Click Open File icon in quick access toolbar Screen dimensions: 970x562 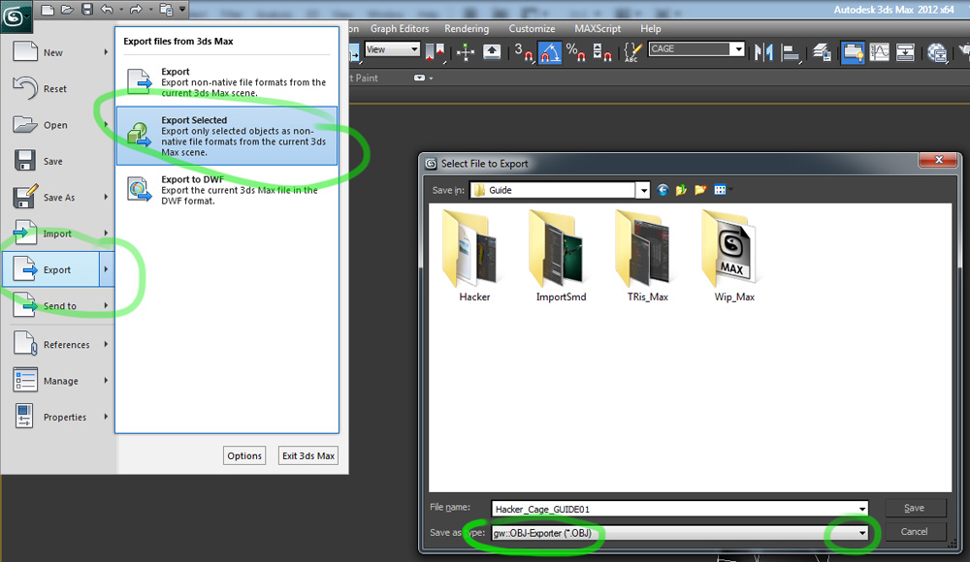click(x=67, y=9)
